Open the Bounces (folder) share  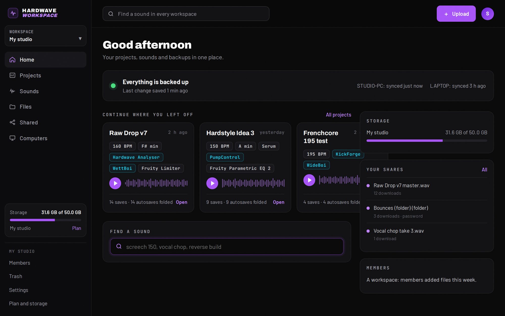[427, 212]
